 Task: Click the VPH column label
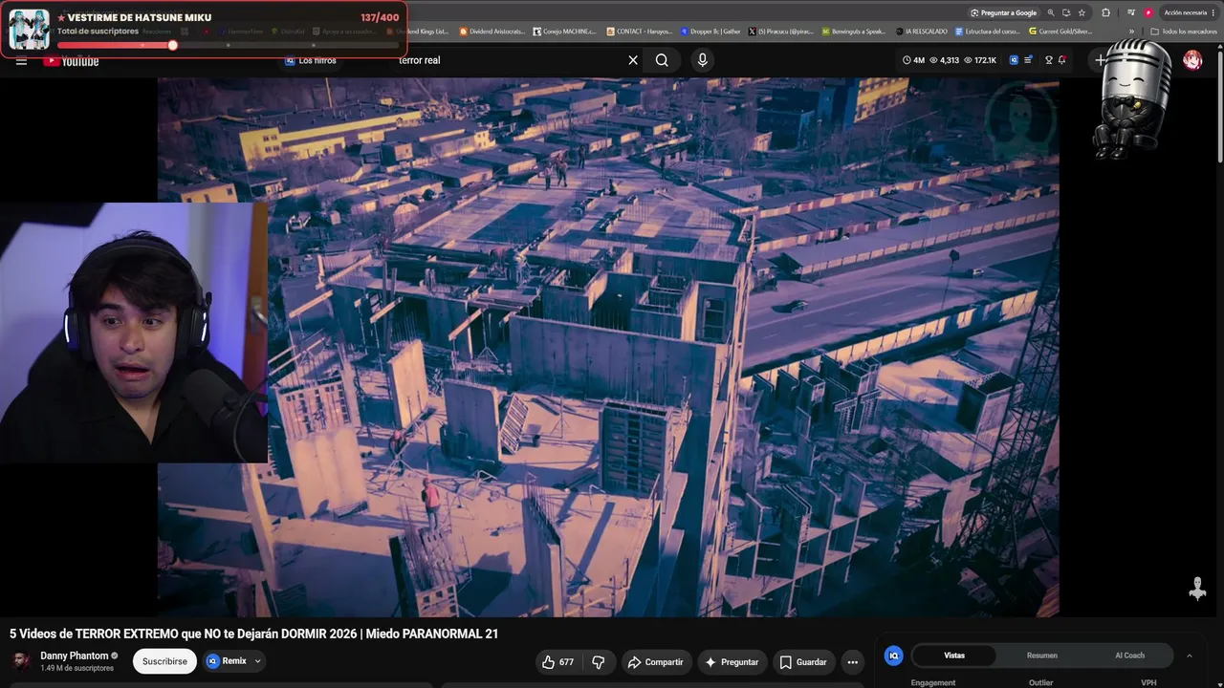pyautogui.click(x=1148, y=682)
